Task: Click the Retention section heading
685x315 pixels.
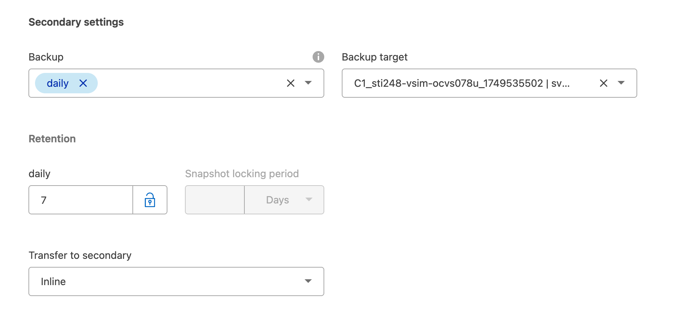Action: 52,139
